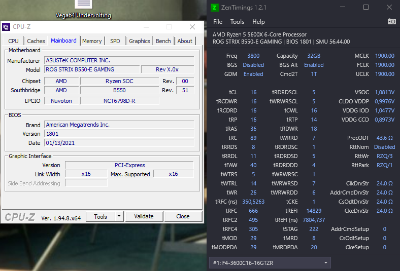Minimize the ZenTimings window

tap(343, 8)
